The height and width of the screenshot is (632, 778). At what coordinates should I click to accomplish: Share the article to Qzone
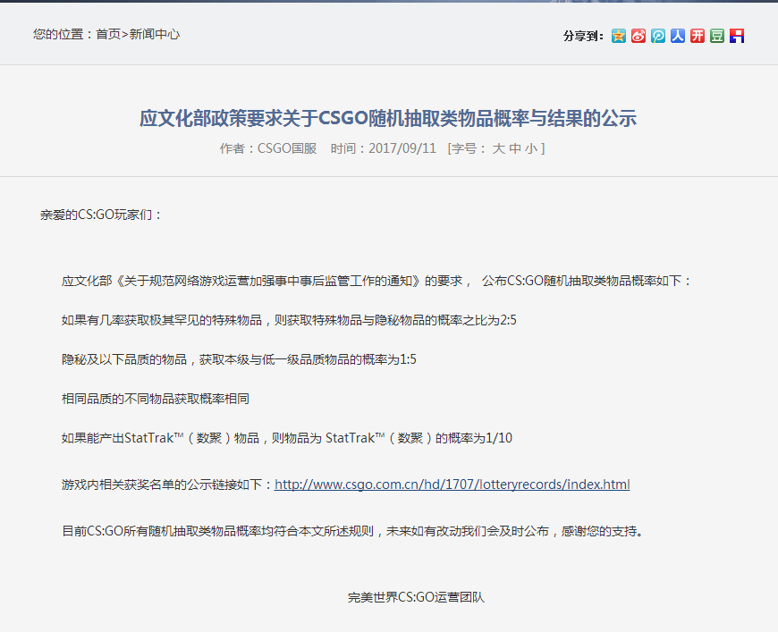tap(617, 36)
